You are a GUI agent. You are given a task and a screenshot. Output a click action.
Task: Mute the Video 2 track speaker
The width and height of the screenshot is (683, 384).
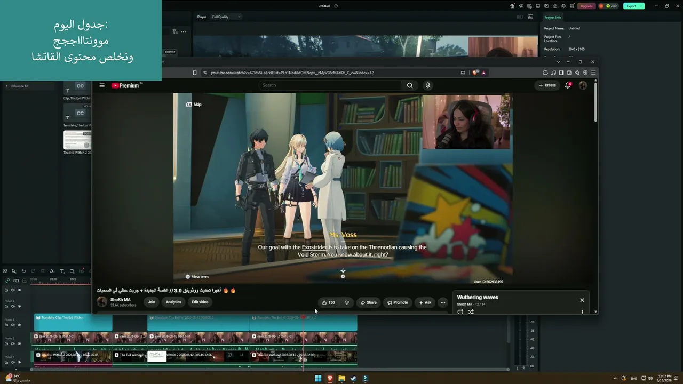point(13,343)
